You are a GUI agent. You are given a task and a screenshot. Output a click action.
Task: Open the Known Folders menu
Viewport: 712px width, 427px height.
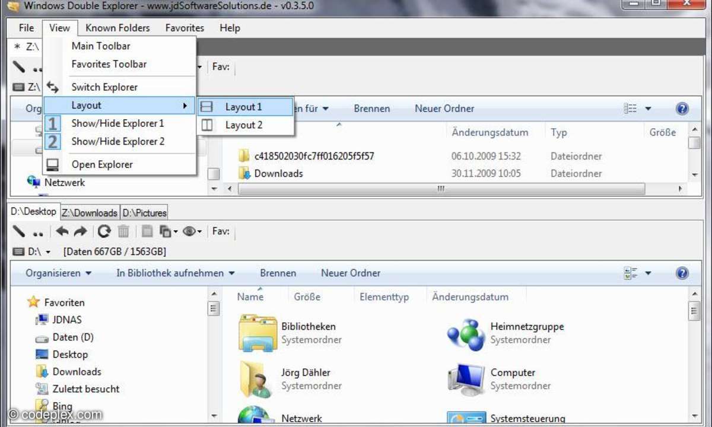117,28
